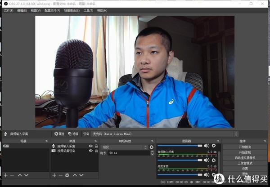The height and width of the screenshot is (187, 270).
Task: Open the 视图(V) menu
Action: (x=36, y=10)
